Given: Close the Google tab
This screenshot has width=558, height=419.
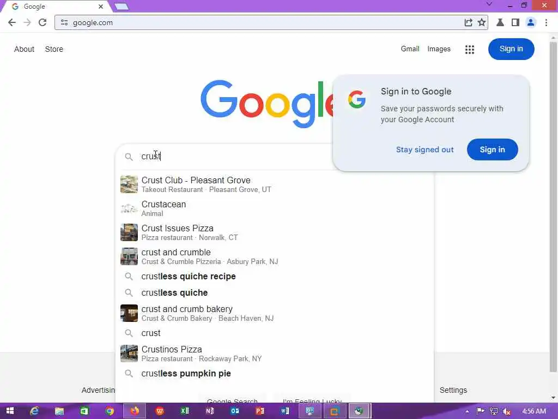Looking at the screenshot, I should point(101,7).
